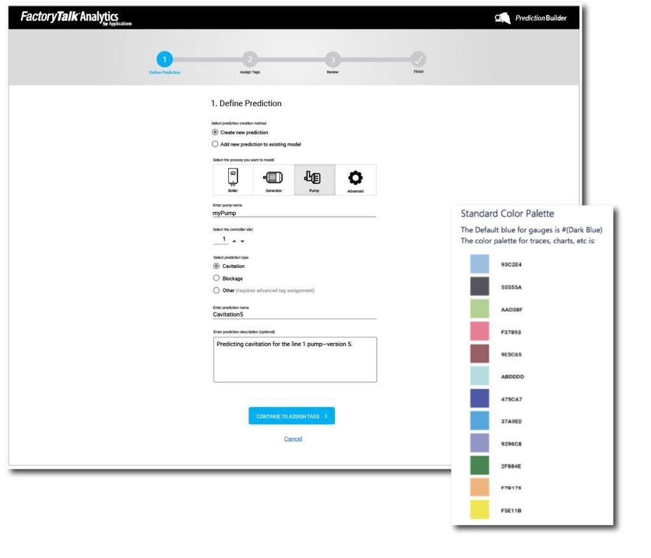Pick the F37893 pink swatch

tap(479, 331)
